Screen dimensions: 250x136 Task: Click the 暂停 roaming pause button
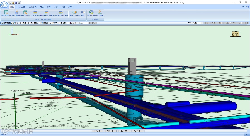click(x=213, y=23)
